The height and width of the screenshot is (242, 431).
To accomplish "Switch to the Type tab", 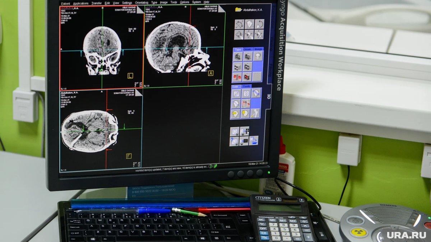I will [237, 49].
